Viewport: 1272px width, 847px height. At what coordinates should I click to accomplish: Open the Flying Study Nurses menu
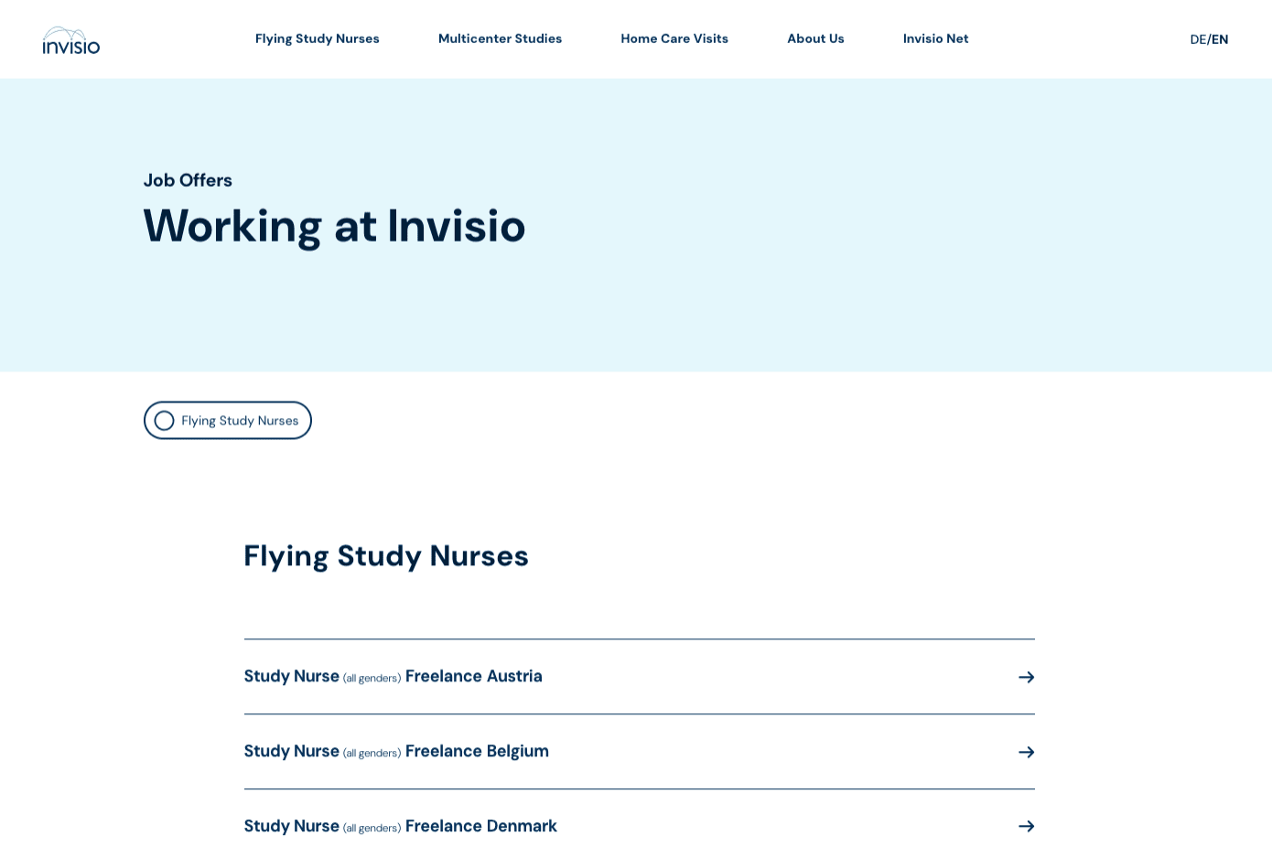point(318,38)
